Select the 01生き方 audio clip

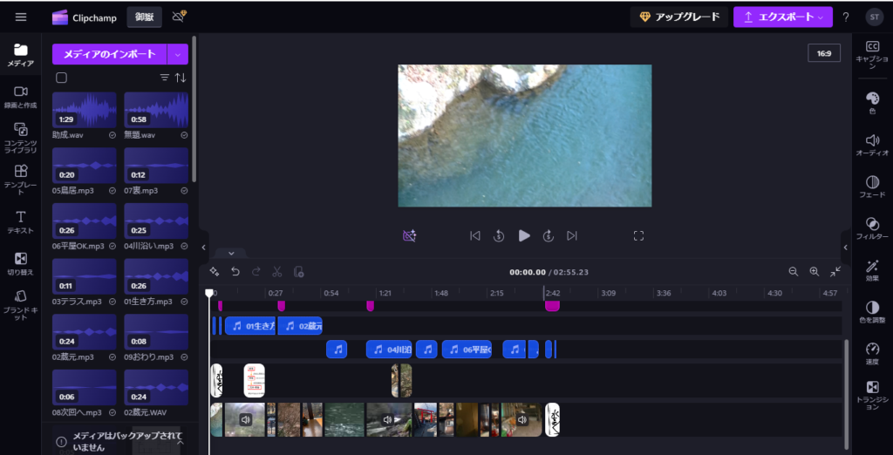click(x=250, y=326)
